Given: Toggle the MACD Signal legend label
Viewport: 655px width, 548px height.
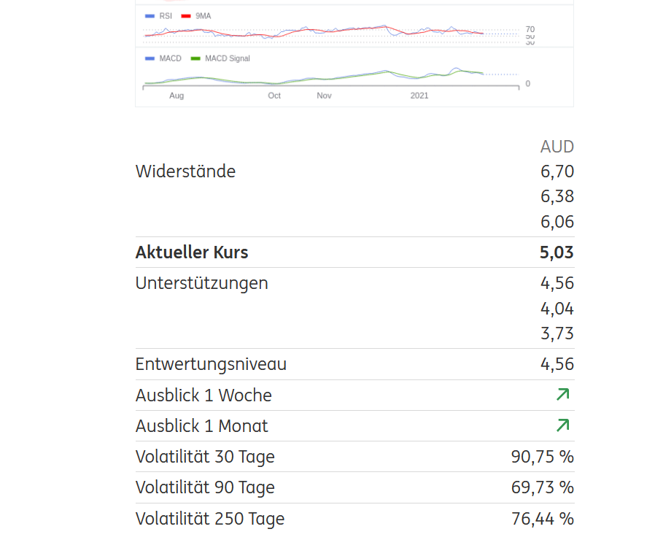Looking at the screenshot, I should click(x=228, y=58).
